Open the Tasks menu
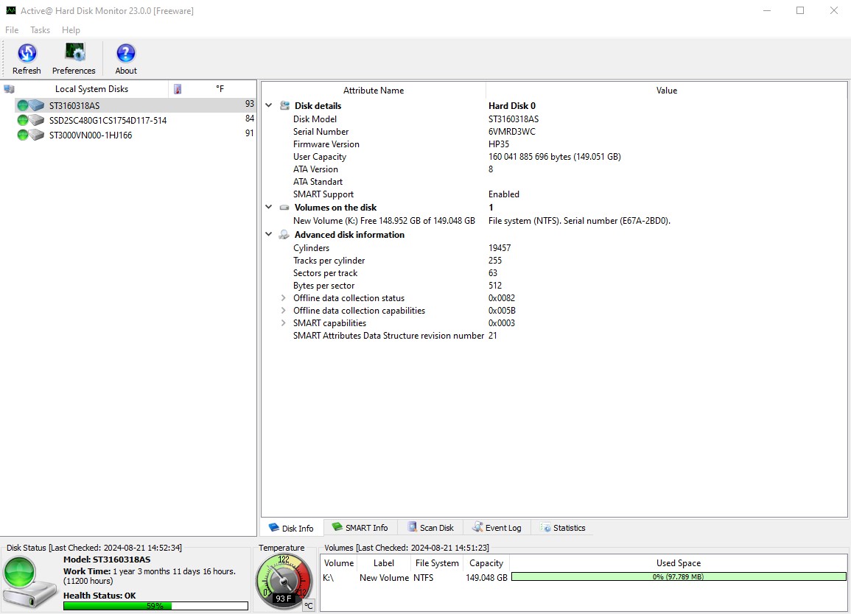851x614 pixels. tap(40, 30)
